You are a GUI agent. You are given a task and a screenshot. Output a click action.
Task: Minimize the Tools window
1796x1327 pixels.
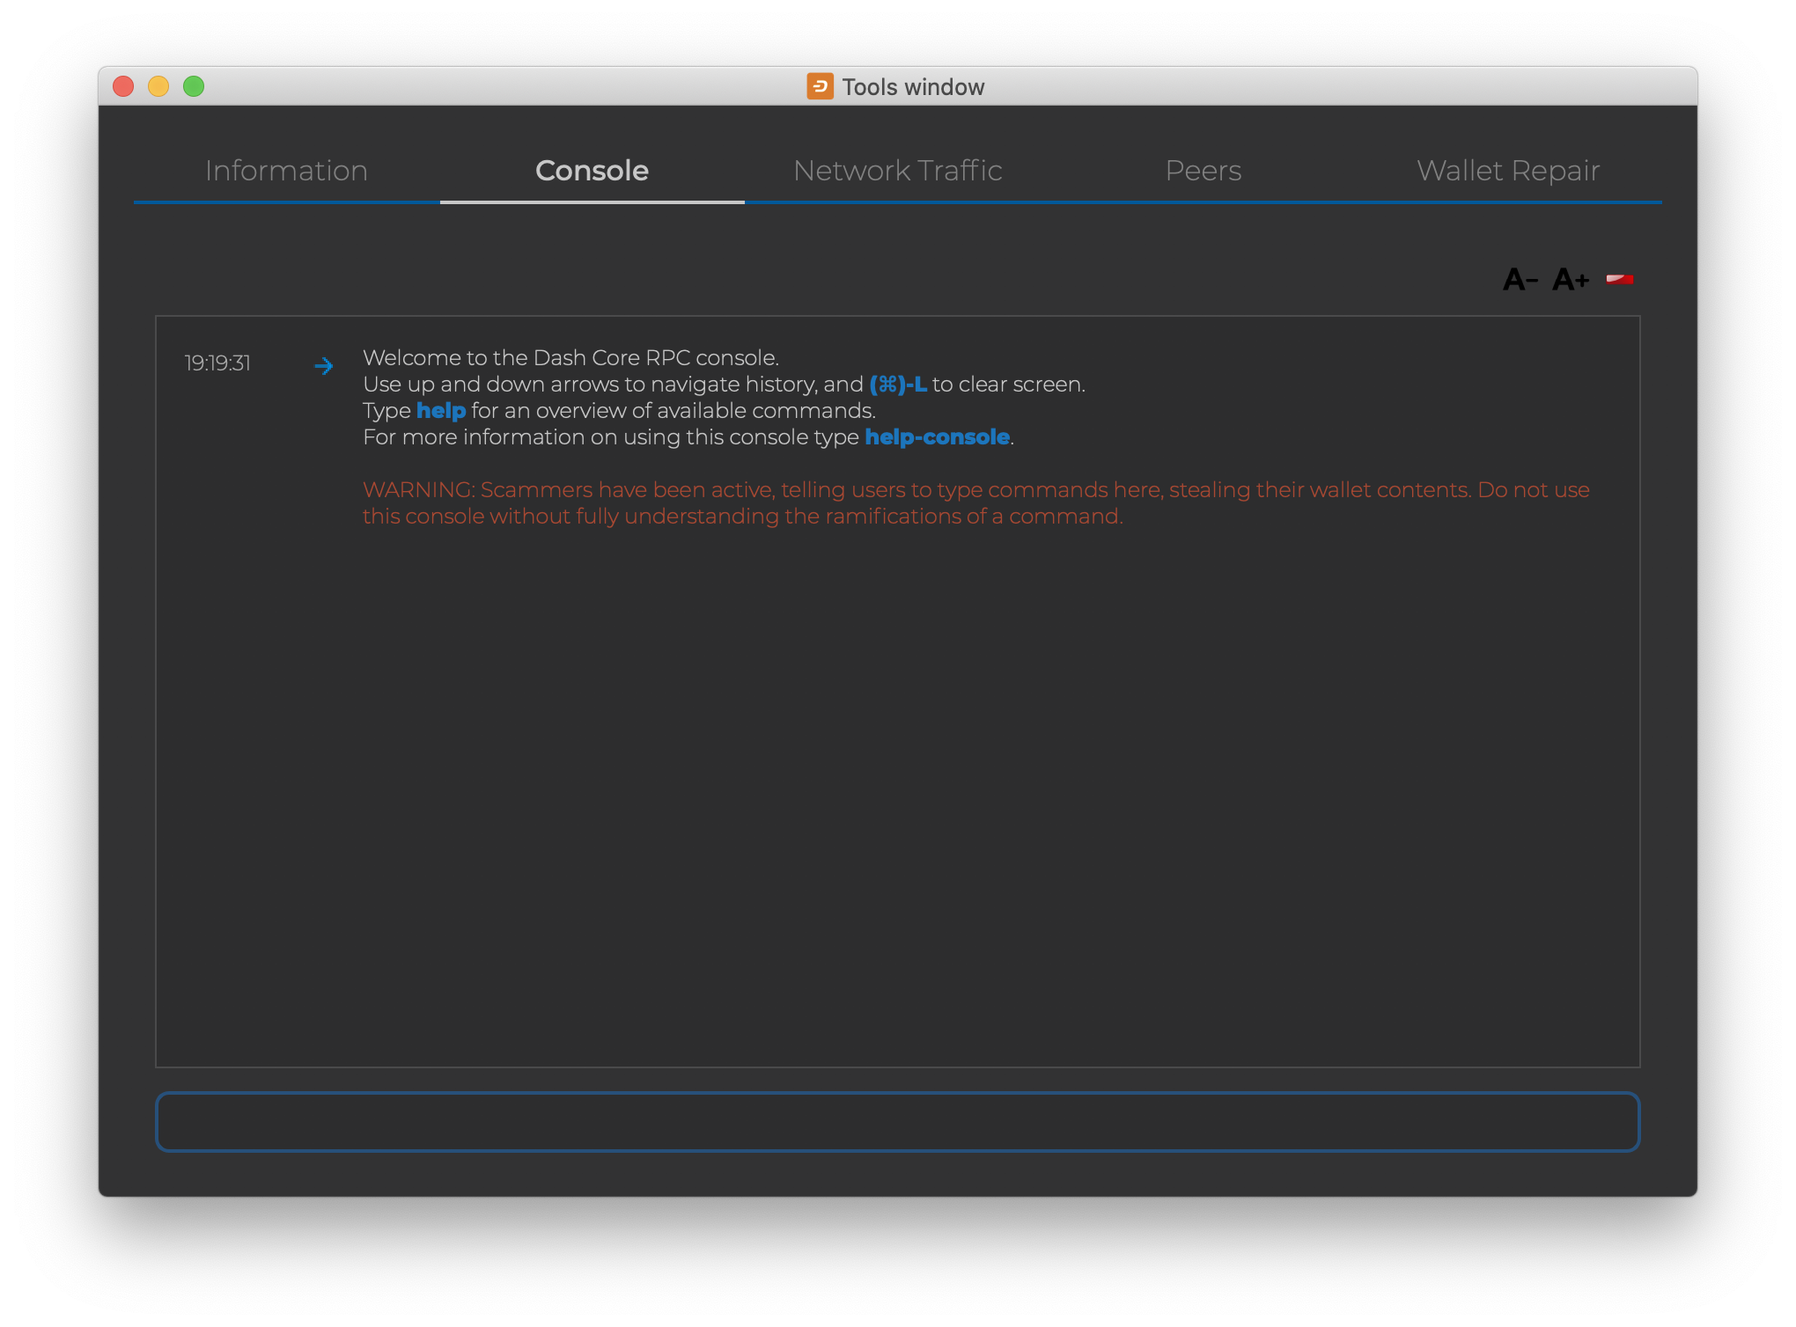tap(158, 86)
